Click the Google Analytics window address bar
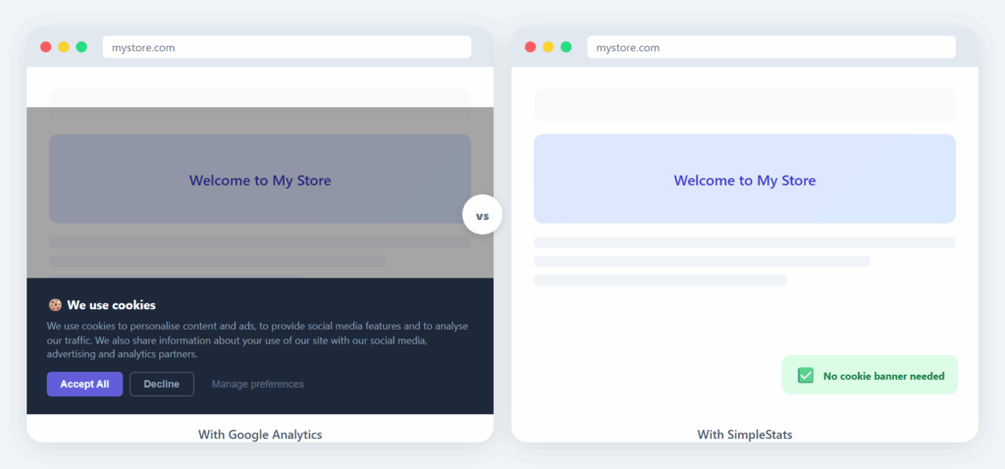Viewport: 1005px width, 469px height. pos(287,47)
